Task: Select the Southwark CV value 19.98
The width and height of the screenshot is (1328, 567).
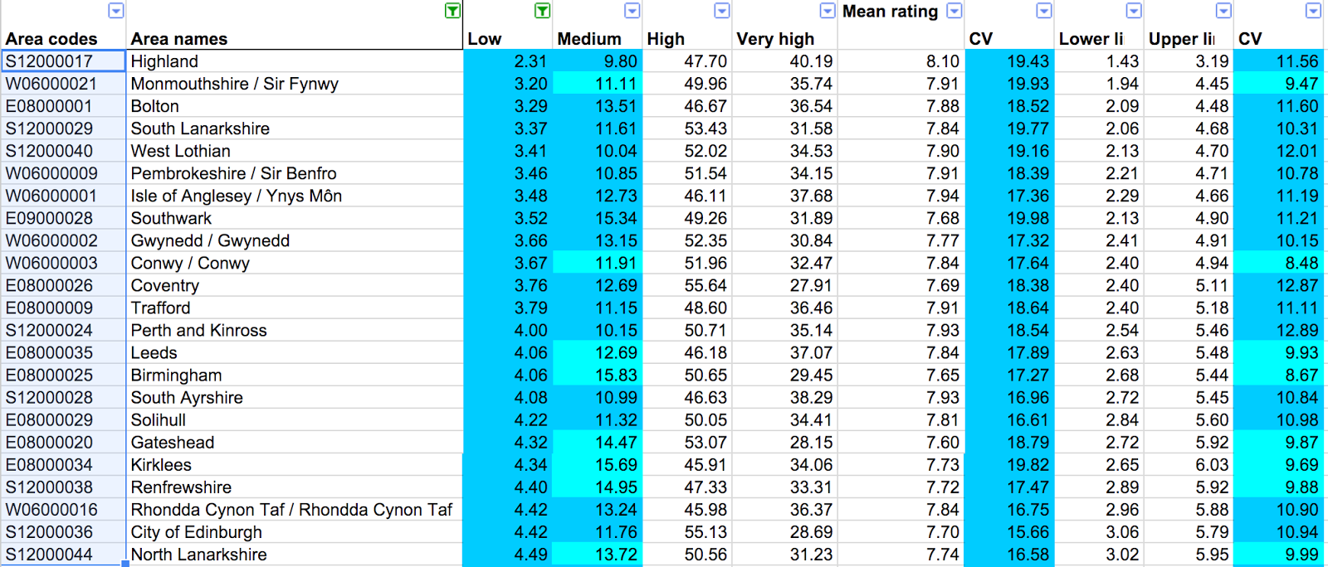Action: click(1028, 219)
